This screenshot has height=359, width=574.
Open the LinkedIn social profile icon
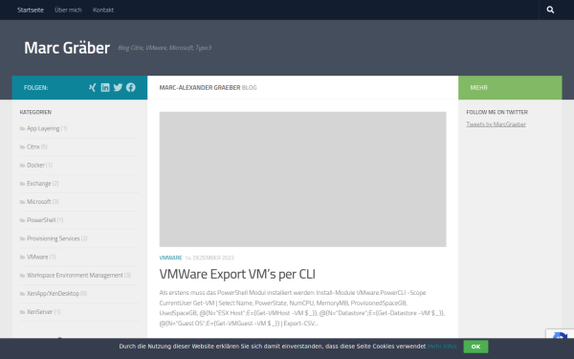105,87
